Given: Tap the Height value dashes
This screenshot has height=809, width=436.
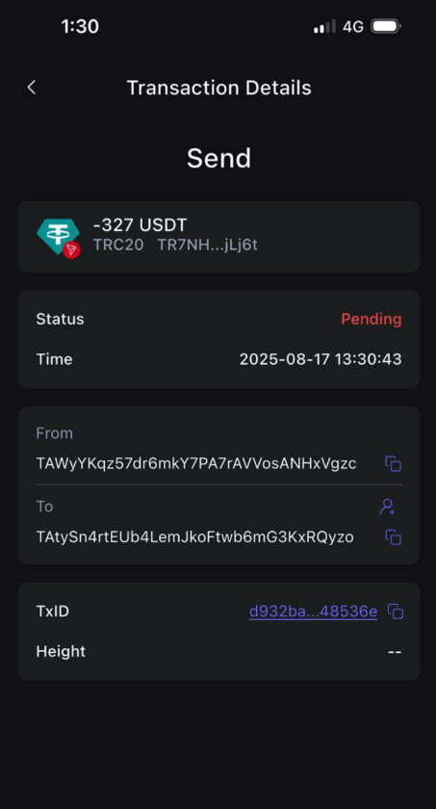Looking at the screenshot, I should (395, 652).
